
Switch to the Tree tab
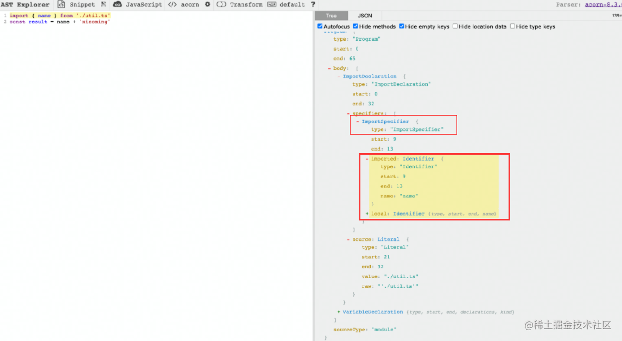point(331,16)
